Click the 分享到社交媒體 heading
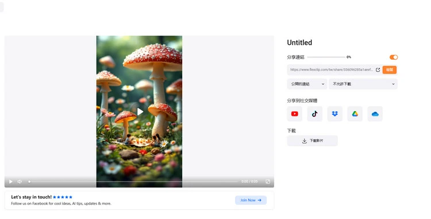The height and width of the screenshot is (219, 431). tap(302, 100)
